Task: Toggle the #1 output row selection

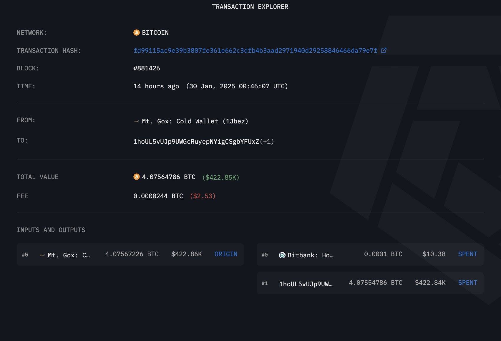Action: [x=265, y=283]
